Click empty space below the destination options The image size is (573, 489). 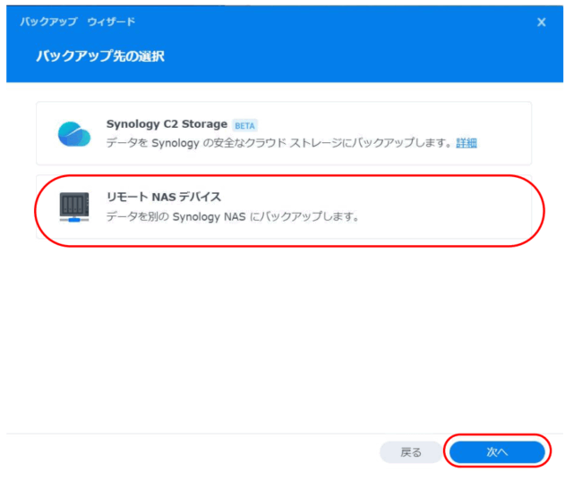pos(283,340)
